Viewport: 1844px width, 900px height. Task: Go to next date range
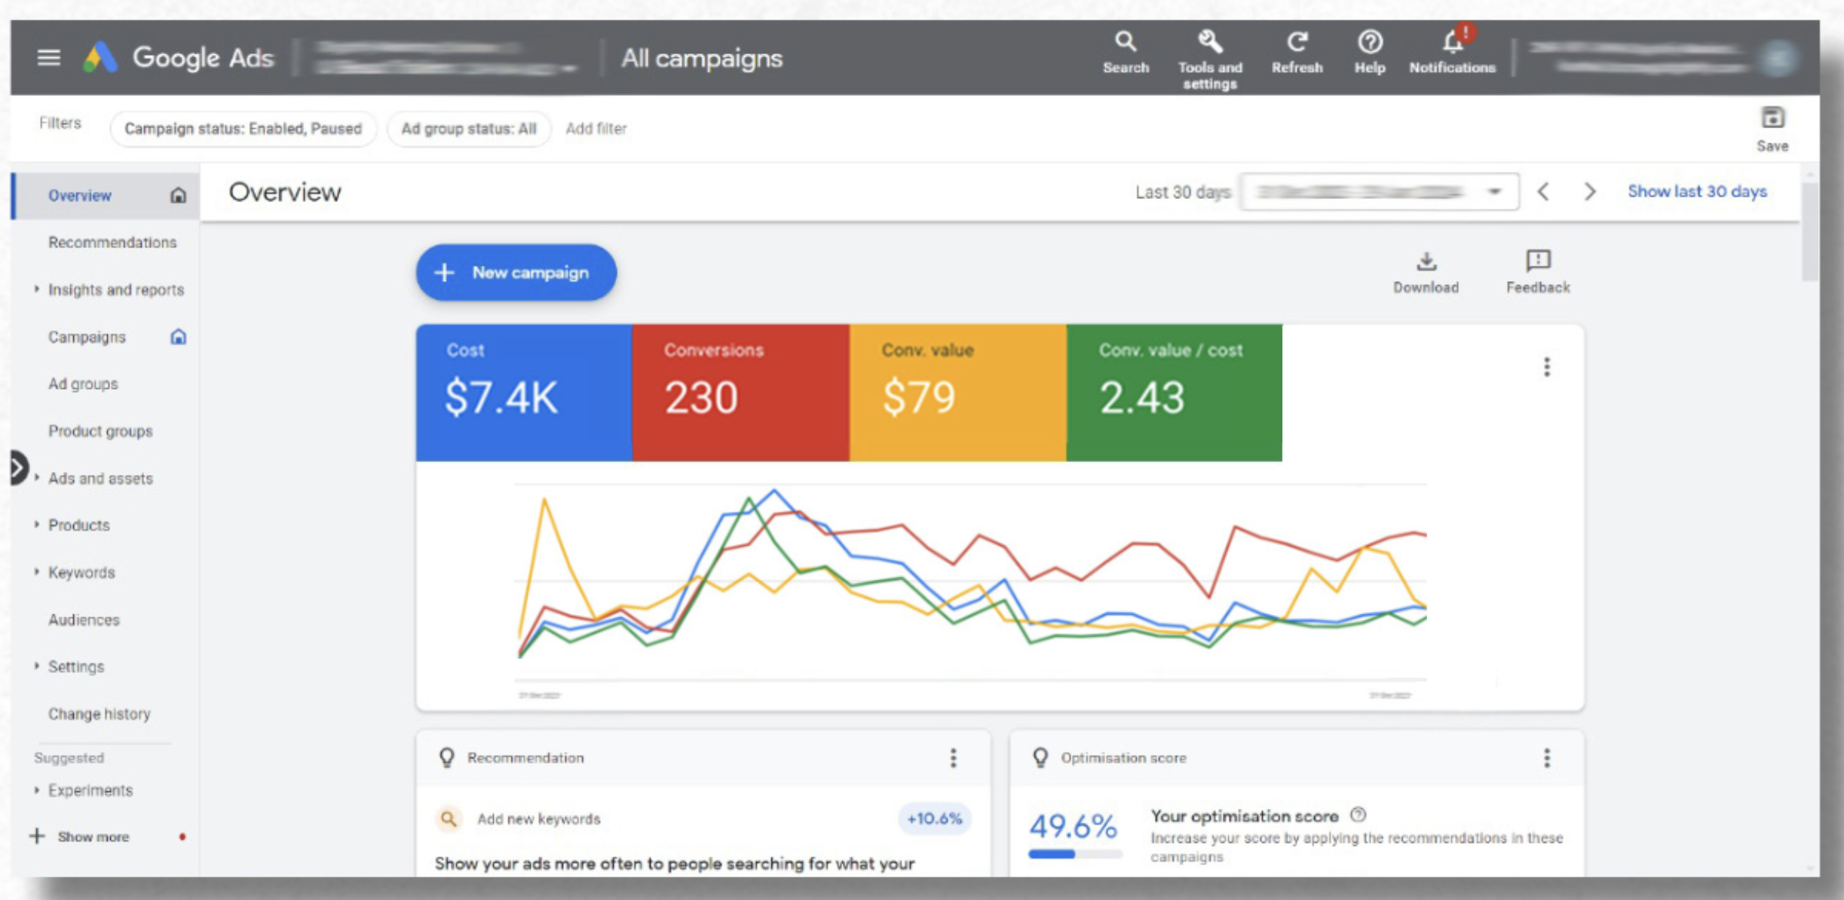coord(1590,191)
